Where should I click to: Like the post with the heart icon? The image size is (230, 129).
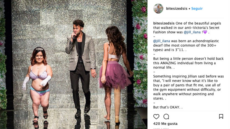156,117
